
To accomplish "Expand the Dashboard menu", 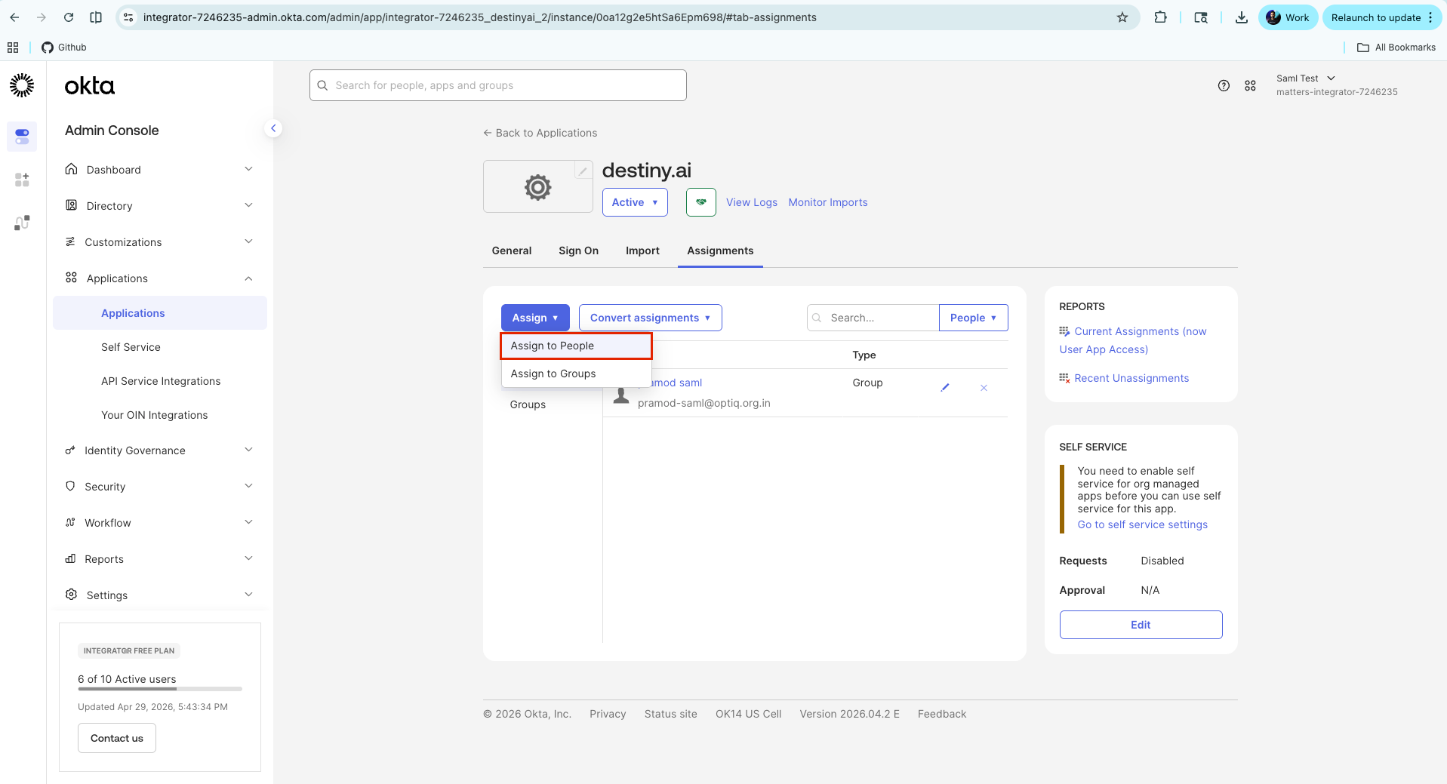I will (159, 170).
